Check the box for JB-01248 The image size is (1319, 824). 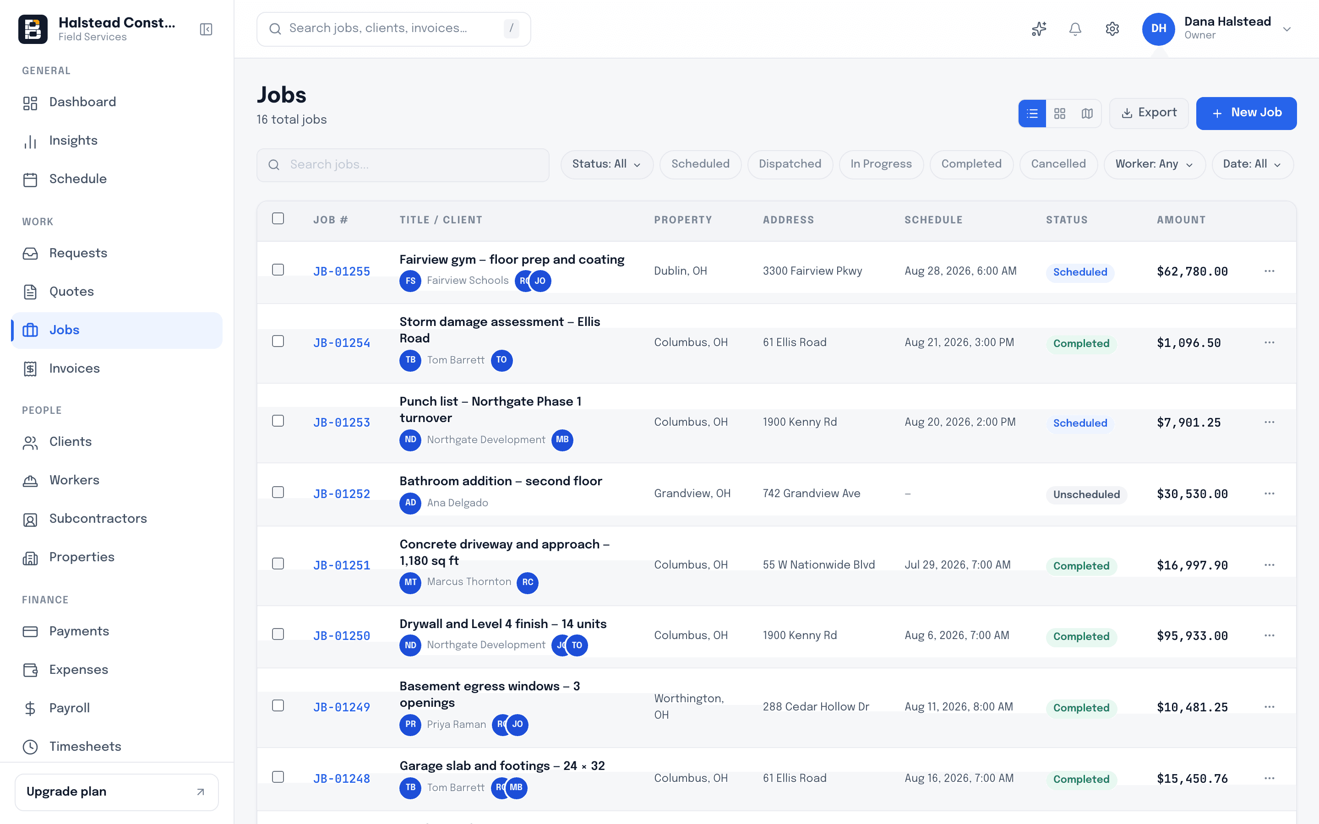tap(278, 777)
